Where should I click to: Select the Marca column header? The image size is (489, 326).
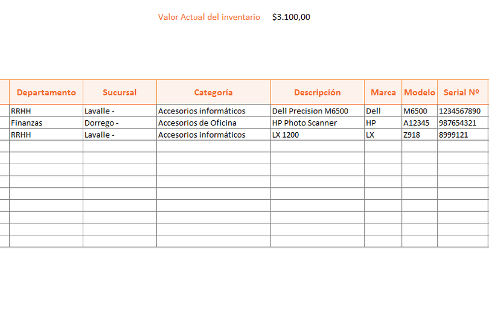tap(383, 92)
